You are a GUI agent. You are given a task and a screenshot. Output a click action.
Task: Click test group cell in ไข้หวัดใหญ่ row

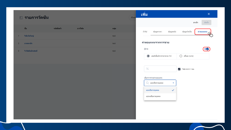point(114,36)
